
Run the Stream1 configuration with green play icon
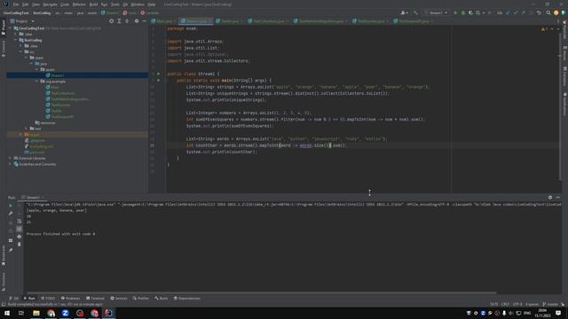(x=455, y=12)
